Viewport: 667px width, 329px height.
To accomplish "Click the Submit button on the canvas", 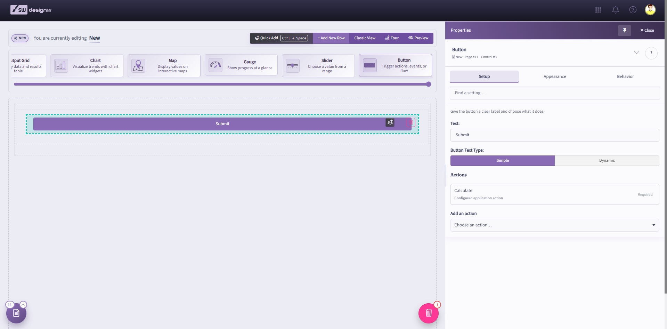I will [x=222, y=124].
